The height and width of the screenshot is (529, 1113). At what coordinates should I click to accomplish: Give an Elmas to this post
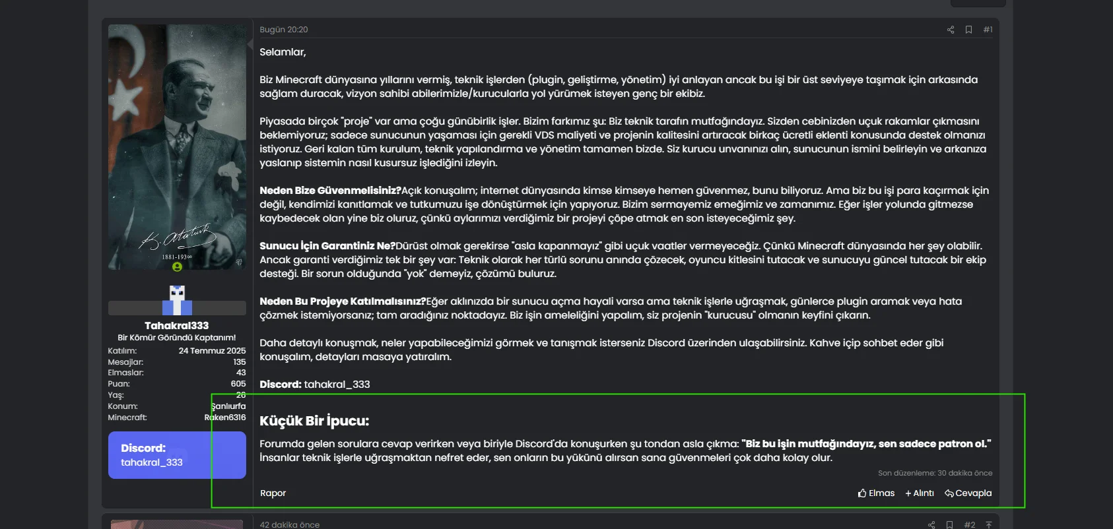pos(876,493)
